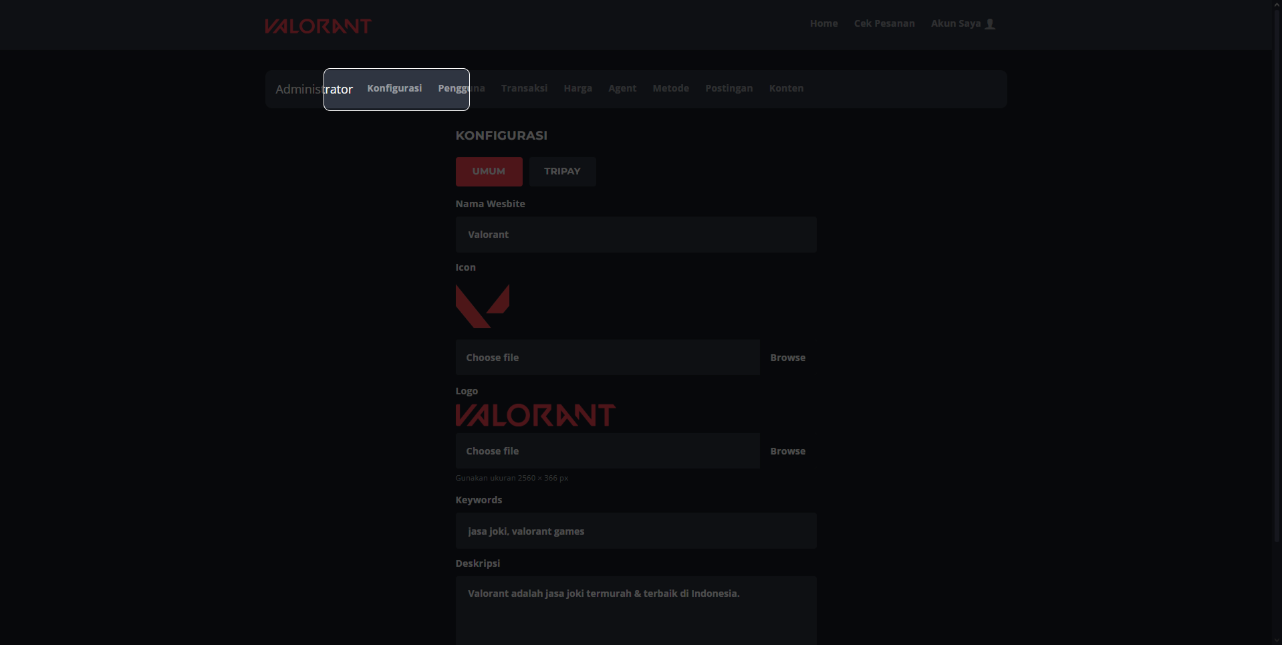Click the user icon beside Akun Saya

(991, 24)
